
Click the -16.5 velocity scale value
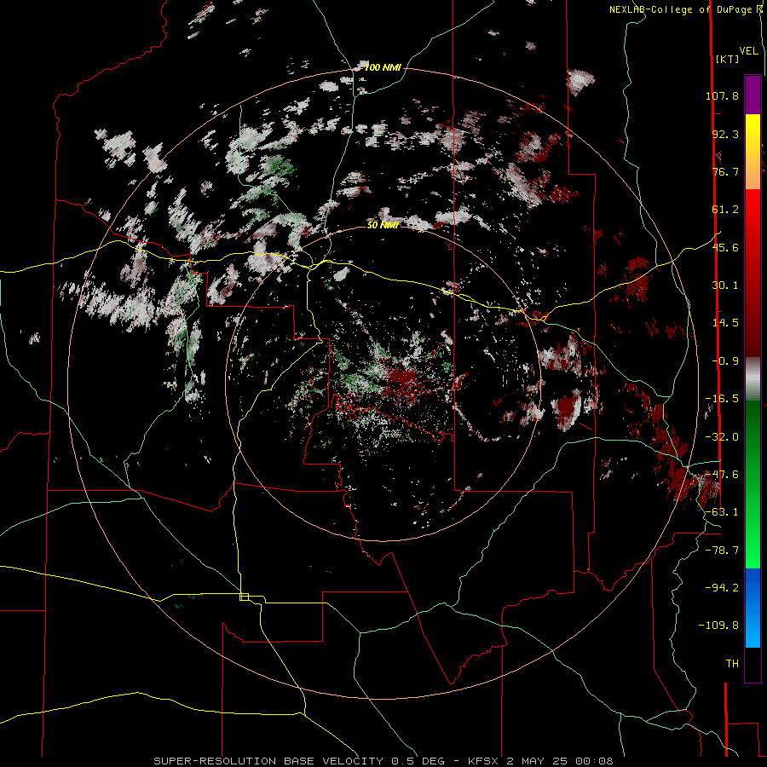pos(722,399)
